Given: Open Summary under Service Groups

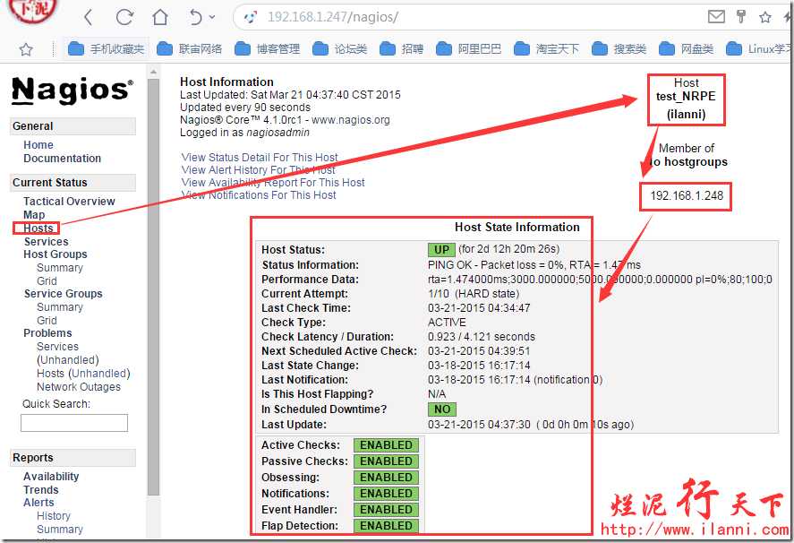Looking at the screenshot, I should tap(60, 307).
